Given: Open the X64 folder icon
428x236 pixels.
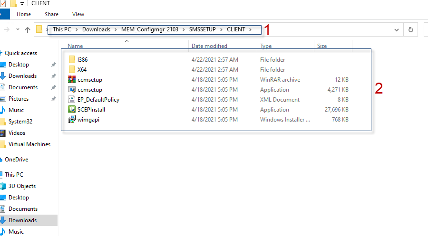Looking at the screenshot, I should [x=72, y=69].
